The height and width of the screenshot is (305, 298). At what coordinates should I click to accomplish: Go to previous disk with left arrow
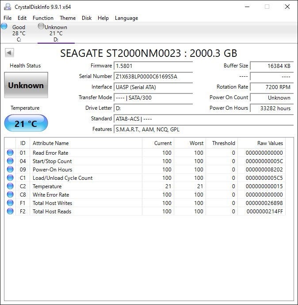tap(9, 53)
